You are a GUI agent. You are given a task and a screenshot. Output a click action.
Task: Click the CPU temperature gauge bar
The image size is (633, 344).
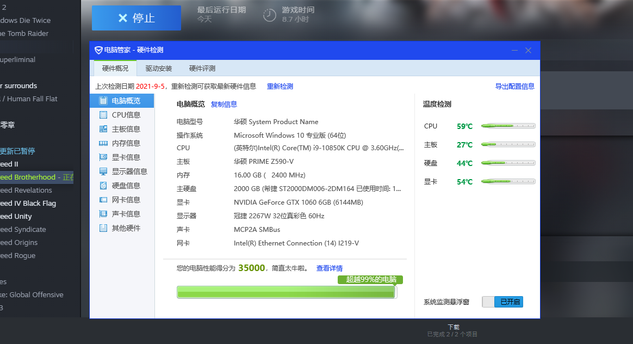pyautogui.click(x=508, y=126)
